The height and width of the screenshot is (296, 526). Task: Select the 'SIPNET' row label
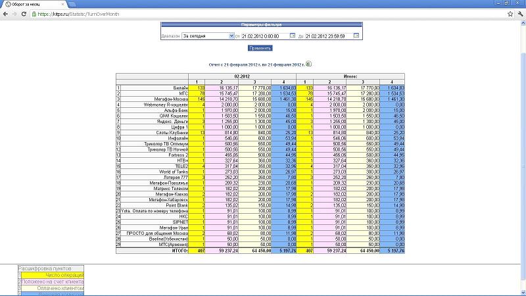(x=180, y=222)
